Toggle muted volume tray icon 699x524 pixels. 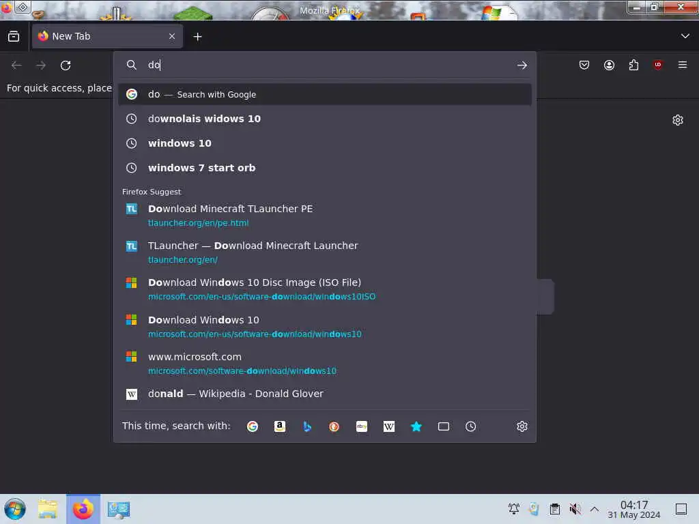pos(575,508)
